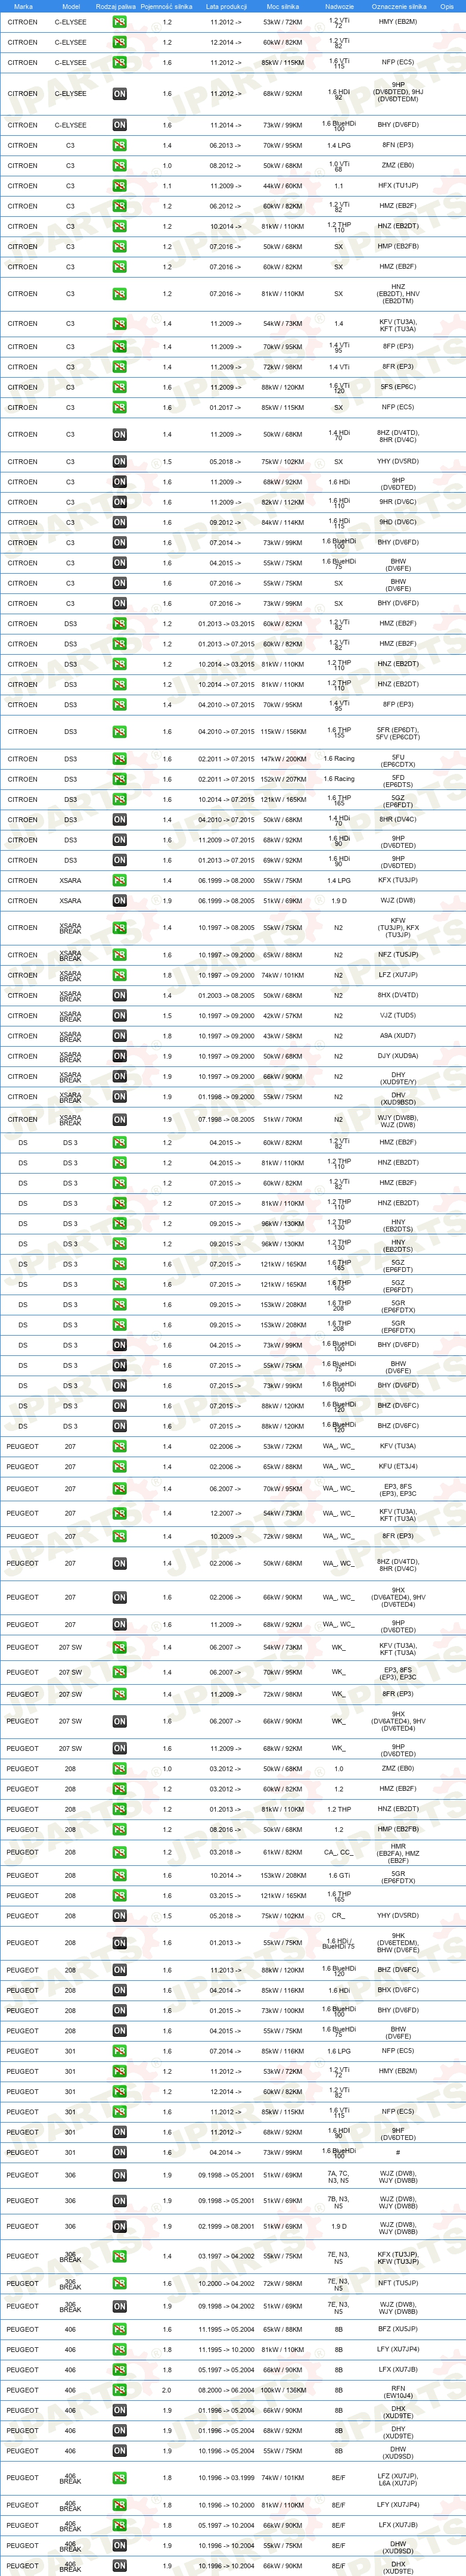Click ON icon in XSARA BREAK DJY (XUD9A) row
The height and width of the screenshot is (2576, 466).
119,1056
